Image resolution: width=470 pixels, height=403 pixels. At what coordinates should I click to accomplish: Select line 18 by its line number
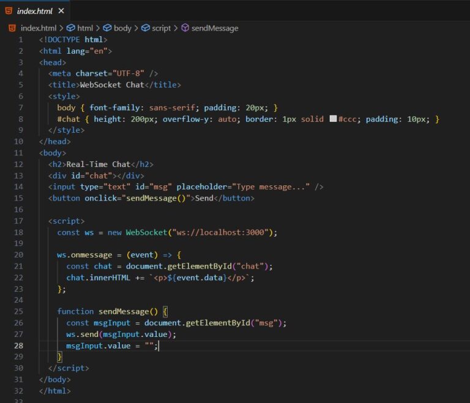pyautogui.click(x=19, y=232)
